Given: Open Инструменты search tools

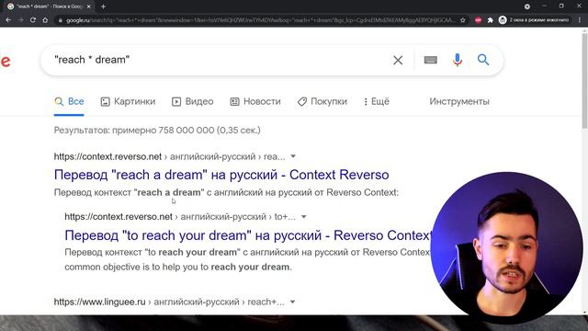Looking at the screenshot, I should 459,101.
